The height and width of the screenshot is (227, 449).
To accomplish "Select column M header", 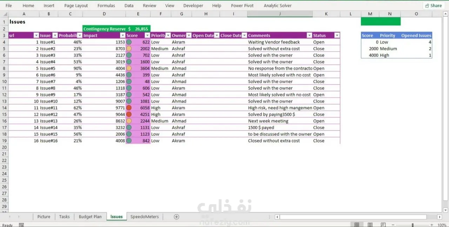I will point(370,14).
